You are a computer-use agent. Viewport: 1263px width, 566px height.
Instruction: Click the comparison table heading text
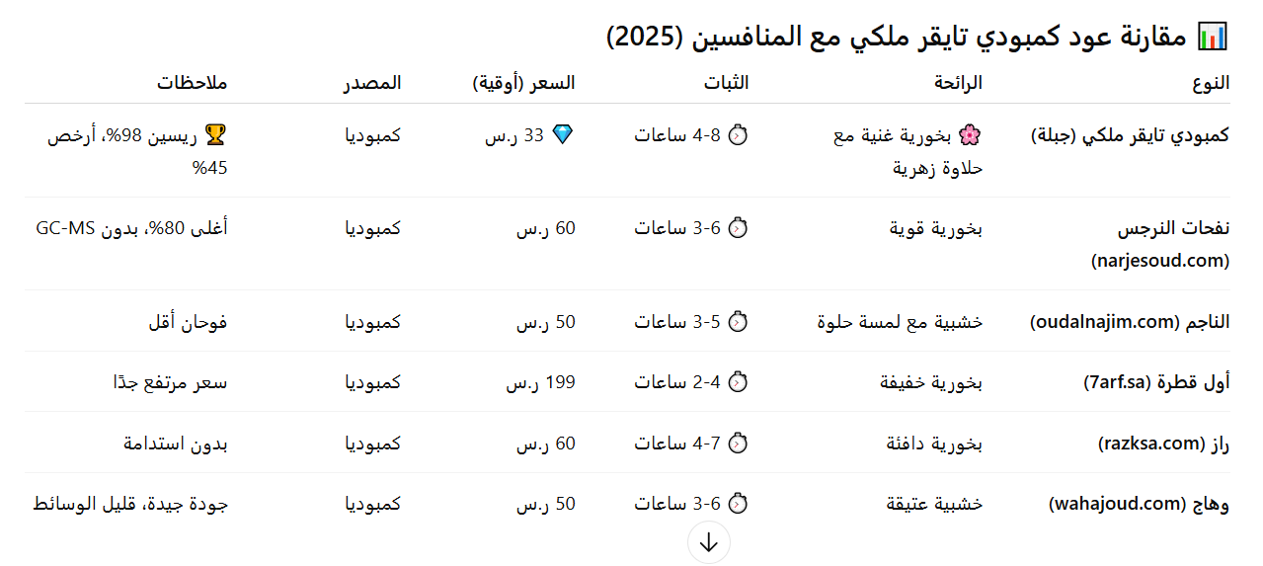897,37
